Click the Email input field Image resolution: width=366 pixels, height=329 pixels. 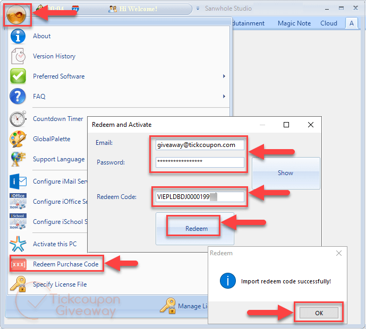pyautogui.click(x=200, y=145)
